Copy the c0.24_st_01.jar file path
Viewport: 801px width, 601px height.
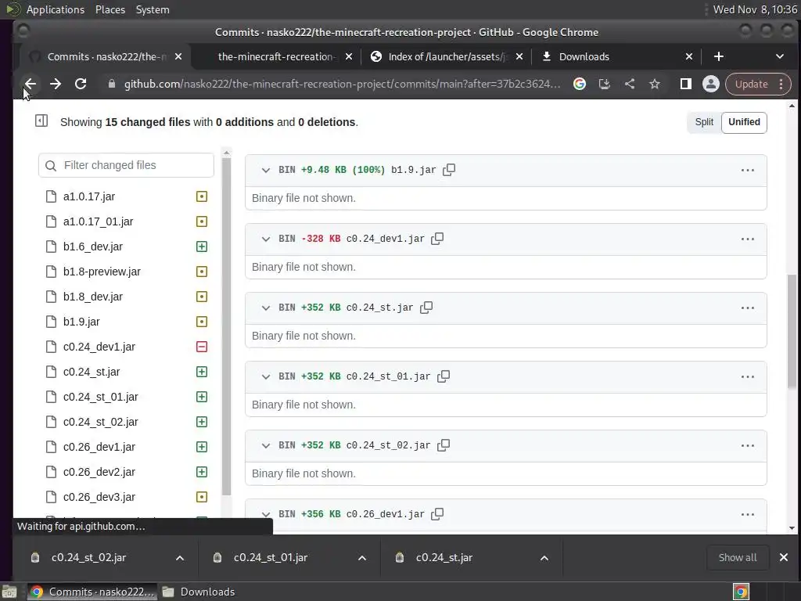click(444, 376)
